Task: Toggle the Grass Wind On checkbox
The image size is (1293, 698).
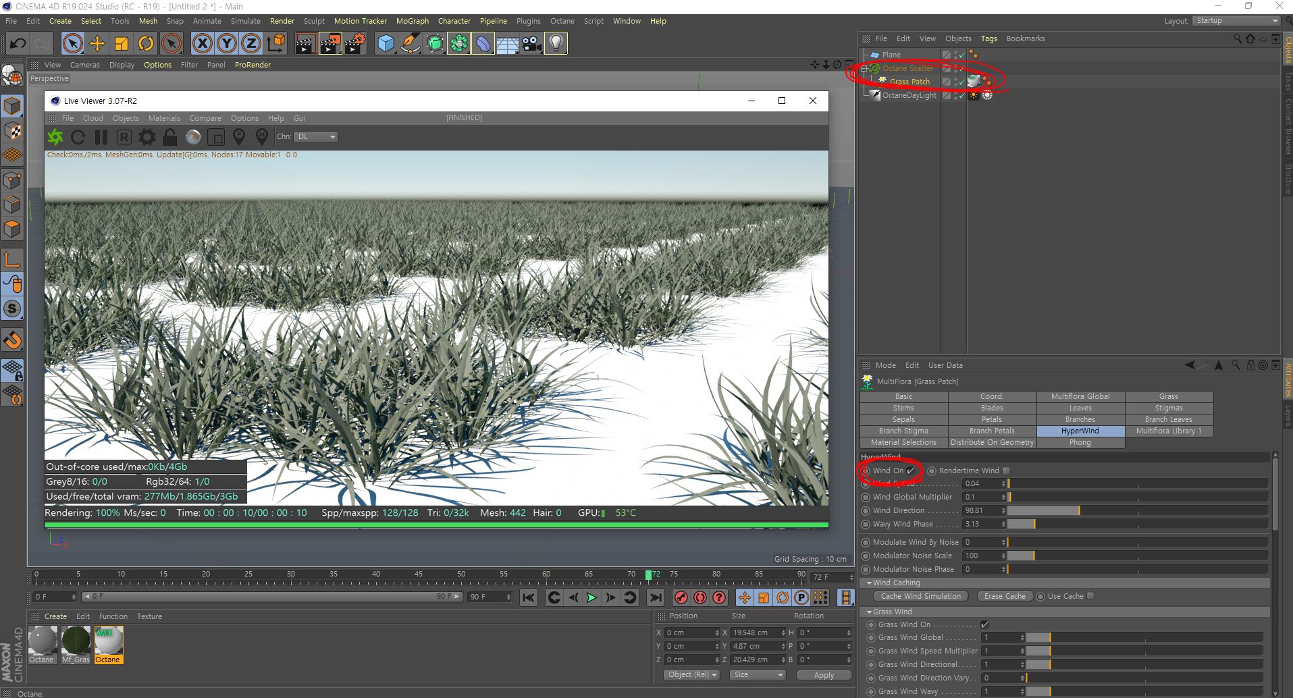Action: (x=984, y=624)
